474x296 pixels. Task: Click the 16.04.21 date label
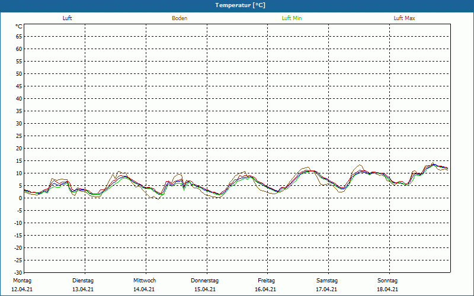coord(265,289)
